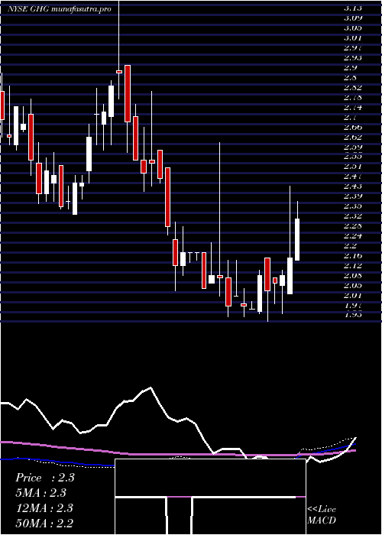Click the 2.43 price axis label

coord(353,186)
